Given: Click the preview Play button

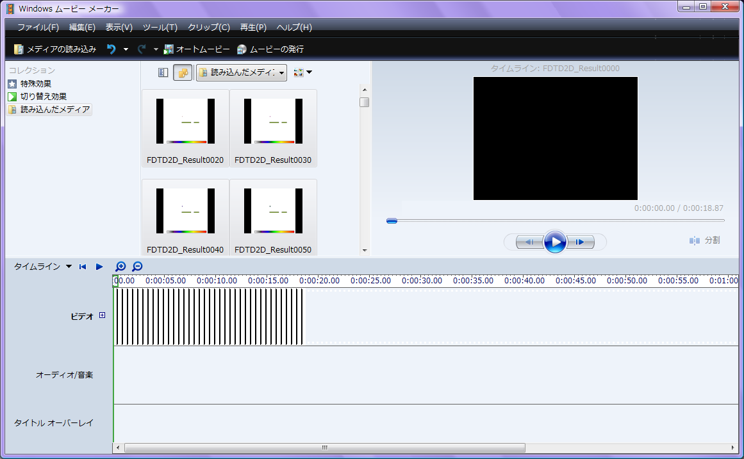Looking at the screenshot, I should tap(555, 242).
